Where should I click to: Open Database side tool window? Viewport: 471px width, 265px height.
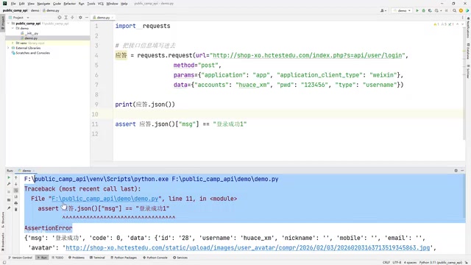click(468, 51)
